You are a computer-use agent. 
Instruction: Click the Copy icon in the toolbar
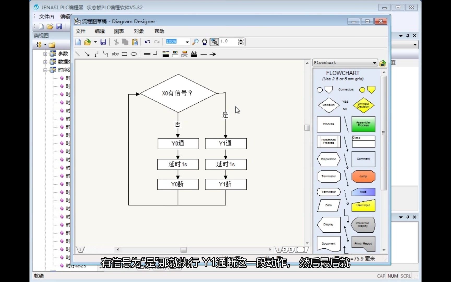[126, 42]
